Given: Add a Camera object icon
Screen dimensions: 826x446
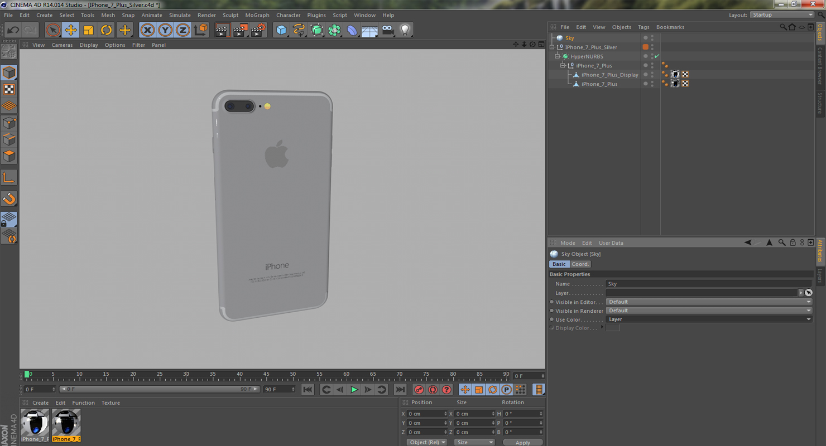Looking at the screenshot, I should pyautogui.click(x=388, y=30).
